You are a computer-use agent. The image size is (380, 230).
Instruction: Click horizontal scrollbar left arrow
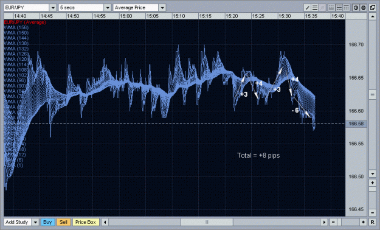tap(105, 222)
